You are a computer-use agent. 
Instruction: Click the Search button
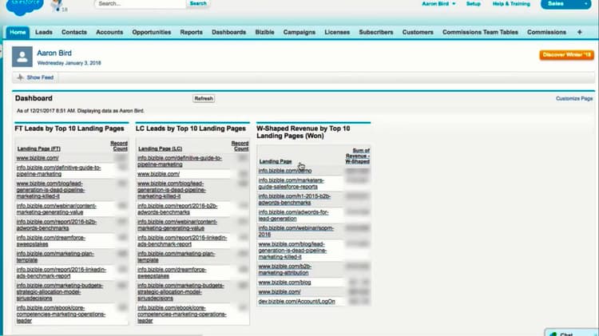198,3
